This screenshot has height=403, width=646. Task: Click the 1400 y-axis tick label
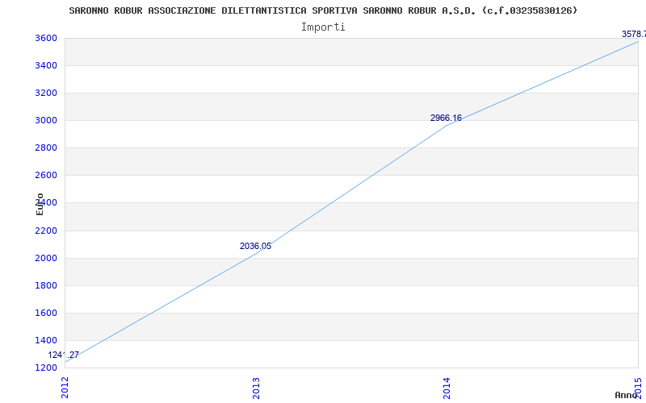[x=46, y=340]
